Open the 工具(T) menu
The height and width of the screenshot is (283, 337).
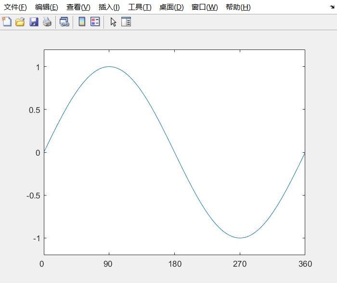[x=140, y=7]
